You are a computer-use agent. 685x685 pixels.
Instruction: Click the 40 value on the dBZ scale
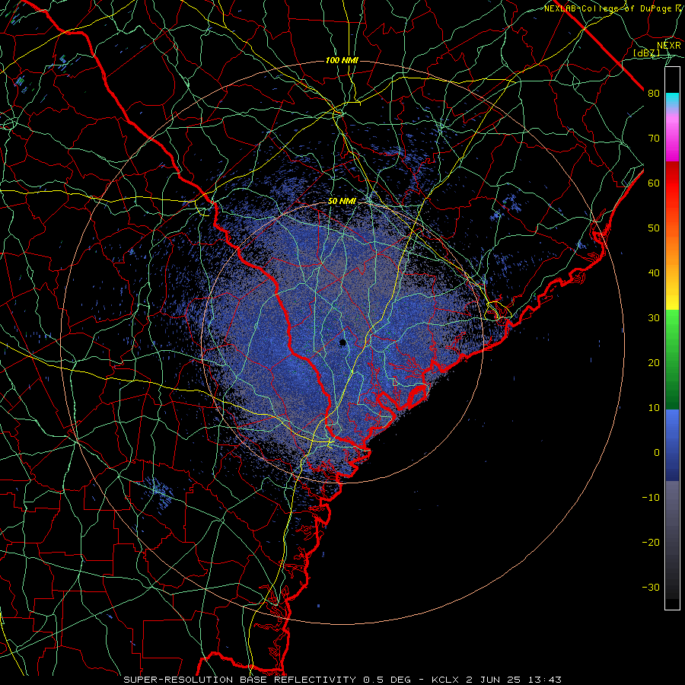point(654,273)
